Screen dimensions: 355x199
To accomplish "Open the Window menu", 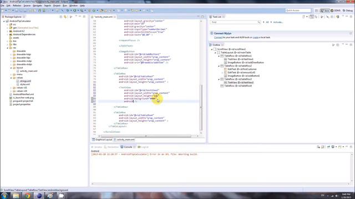I will click(x=73, y=6).
